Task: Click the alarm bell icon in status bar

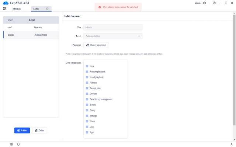Action: (18, 144)
